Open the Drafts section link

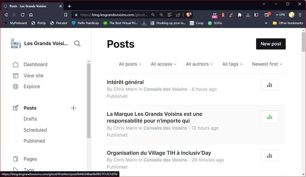point(30,119)
